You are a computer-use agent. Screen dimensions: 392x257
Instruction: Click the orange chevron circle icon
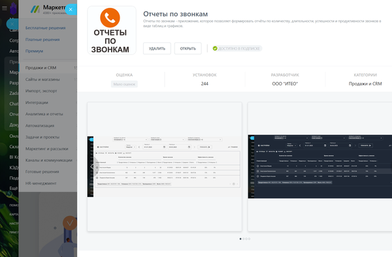70,223
